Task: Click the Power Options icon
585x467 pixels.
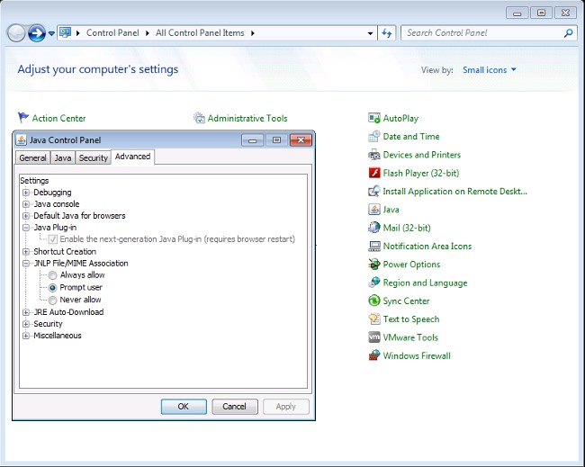Action: tap(374, 265)
